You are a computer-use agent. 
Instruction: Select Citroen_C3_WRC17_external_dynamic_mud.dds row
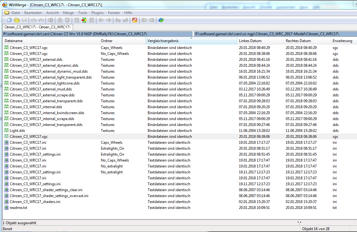click(x=180, y=71)
